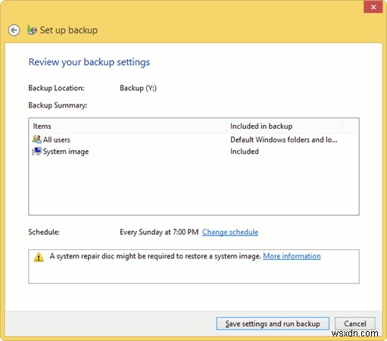Select the System image row text
The height and width of the screenshot is (341, 387).
(x=66, y=152)
